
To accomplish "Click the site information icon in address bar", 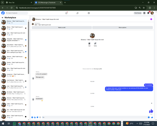I will (17, 8).
